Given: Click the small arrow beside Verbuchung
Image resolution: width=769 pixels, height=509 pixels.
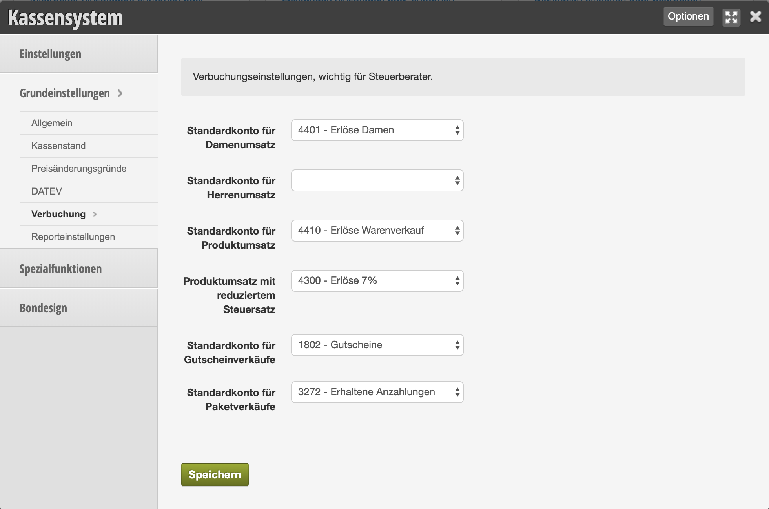Looking at the screenshot, I should (x=95, y=214).
